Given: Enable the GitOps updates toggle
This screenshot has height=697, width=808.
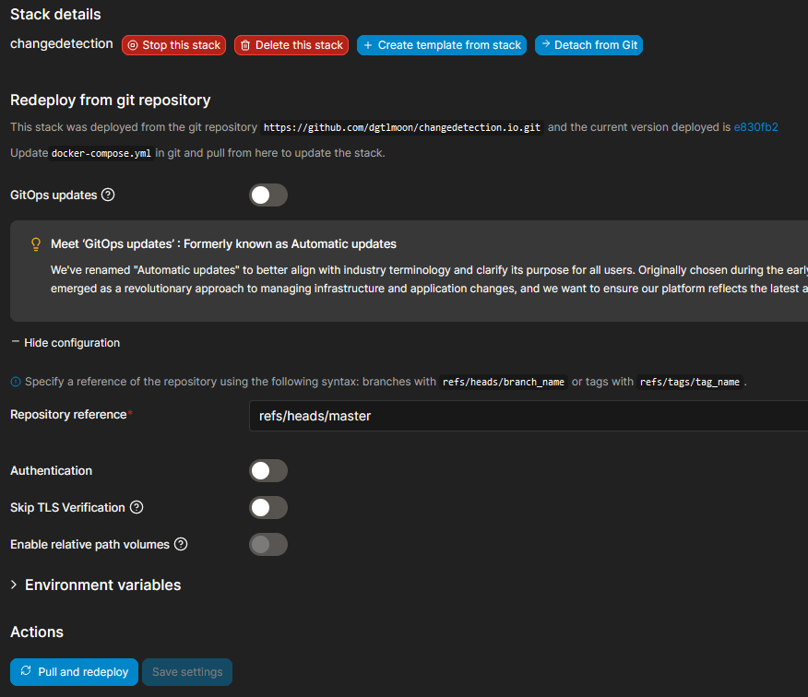Looking at the screenshot, I should click(267, 195).
